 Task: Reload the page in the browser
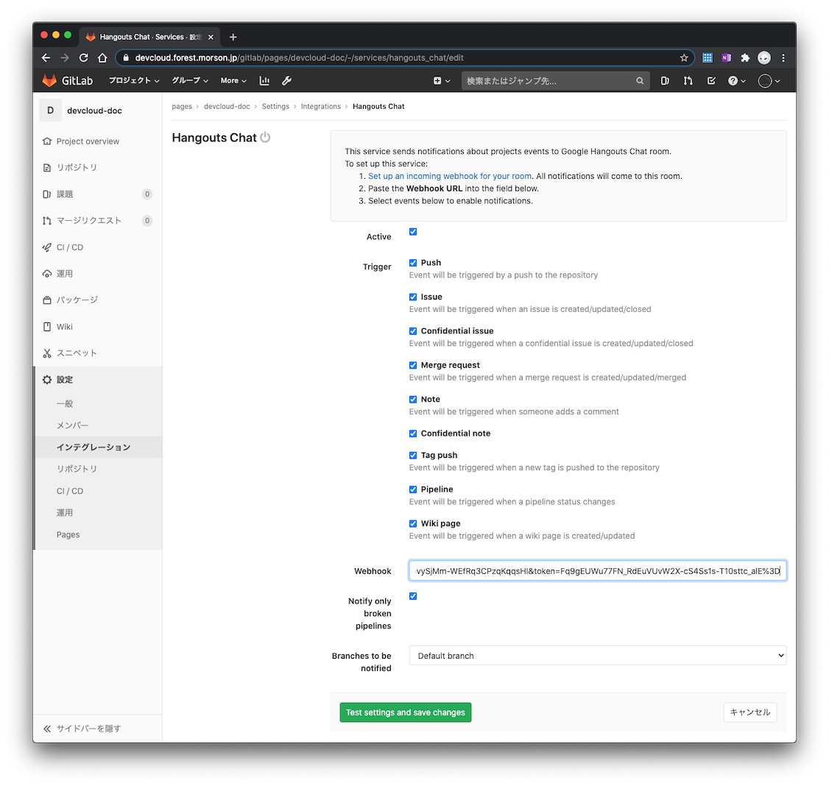pyautogui.click(x=84, y=57)
